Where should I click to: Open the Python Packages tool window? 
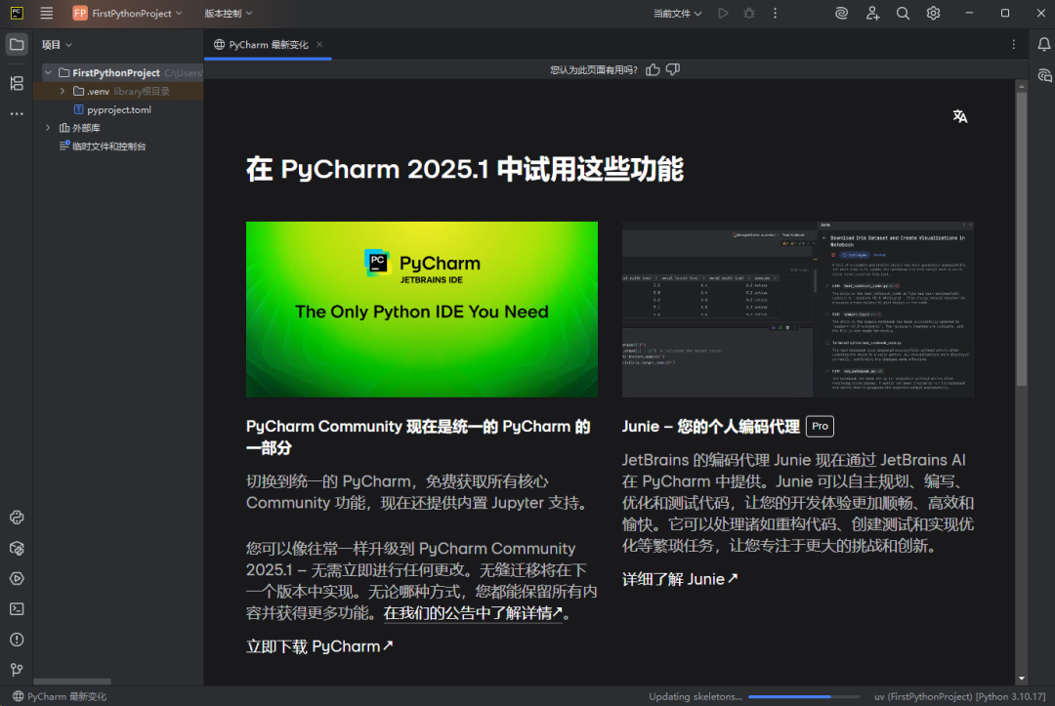tap(16, 548)
